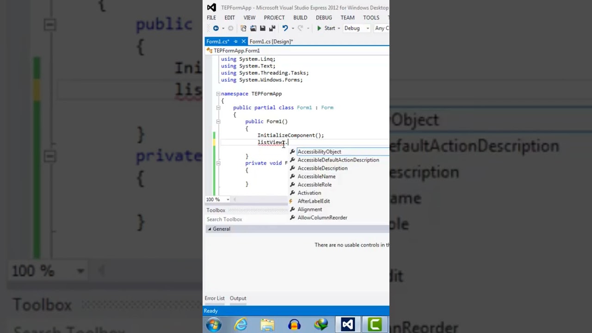
Task: Open the Navigate Backward dropdown arrow
Action: click(222, 28)
